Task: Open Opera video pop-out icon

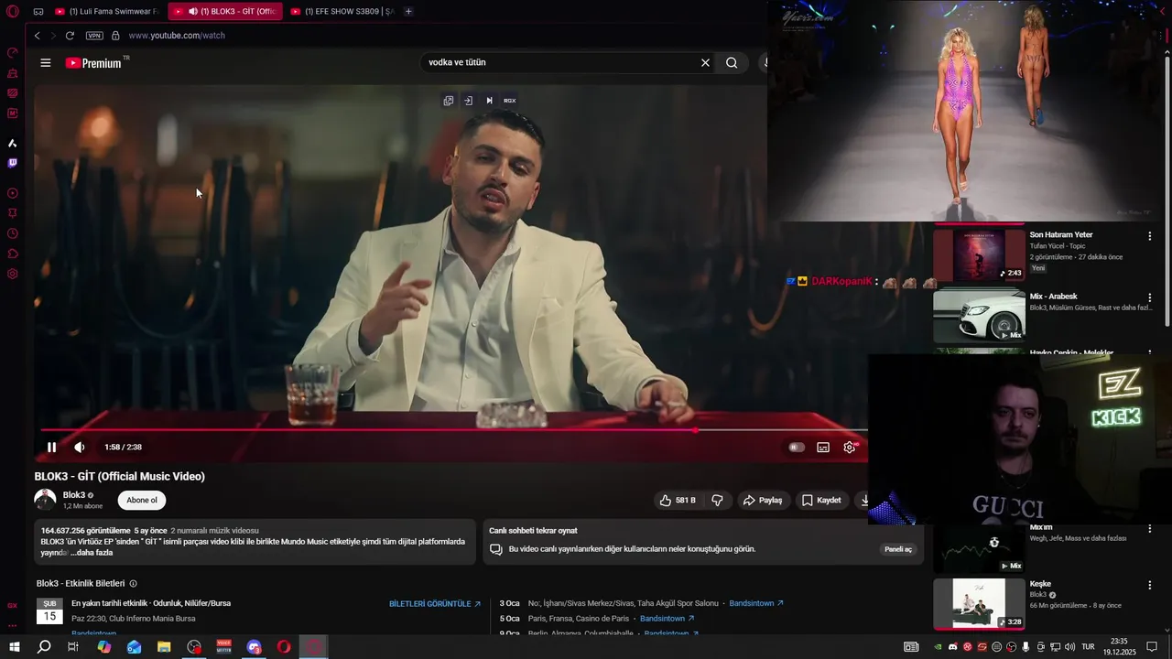Action: point(449,101)
